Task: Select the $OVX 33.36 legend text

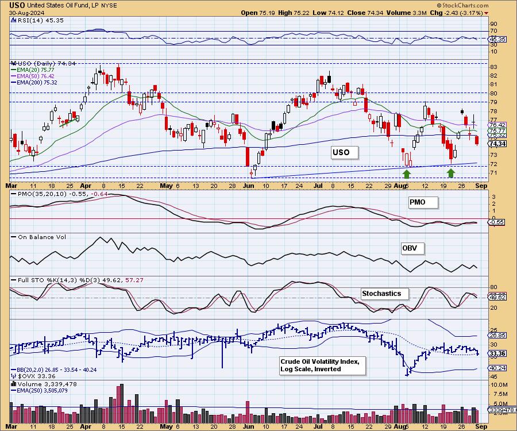Action: 37,376
